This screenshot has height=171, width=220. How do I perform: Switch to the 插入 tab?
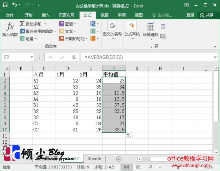[46, 15]
